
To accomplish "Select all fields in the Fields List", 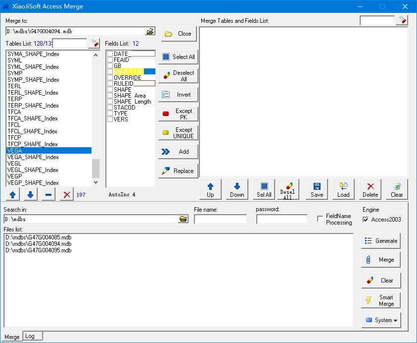I will pos(178,57).
